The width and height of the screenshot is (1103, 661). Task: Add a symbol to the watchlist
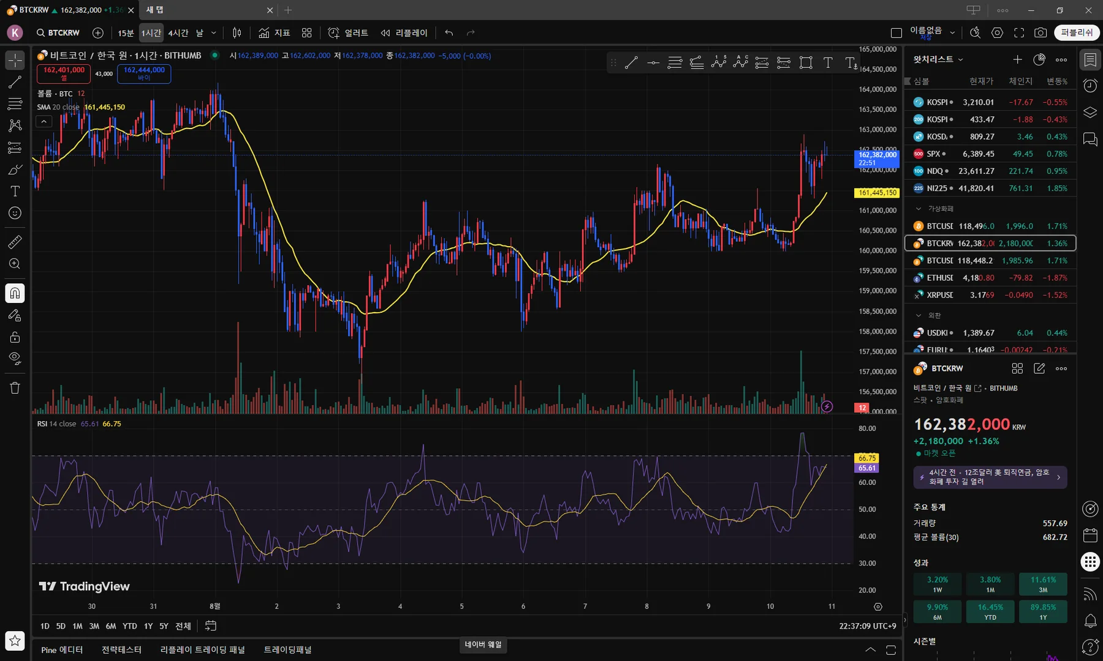1017,59
